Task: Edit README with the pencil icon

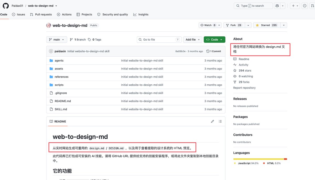Action: click(212, 121)
